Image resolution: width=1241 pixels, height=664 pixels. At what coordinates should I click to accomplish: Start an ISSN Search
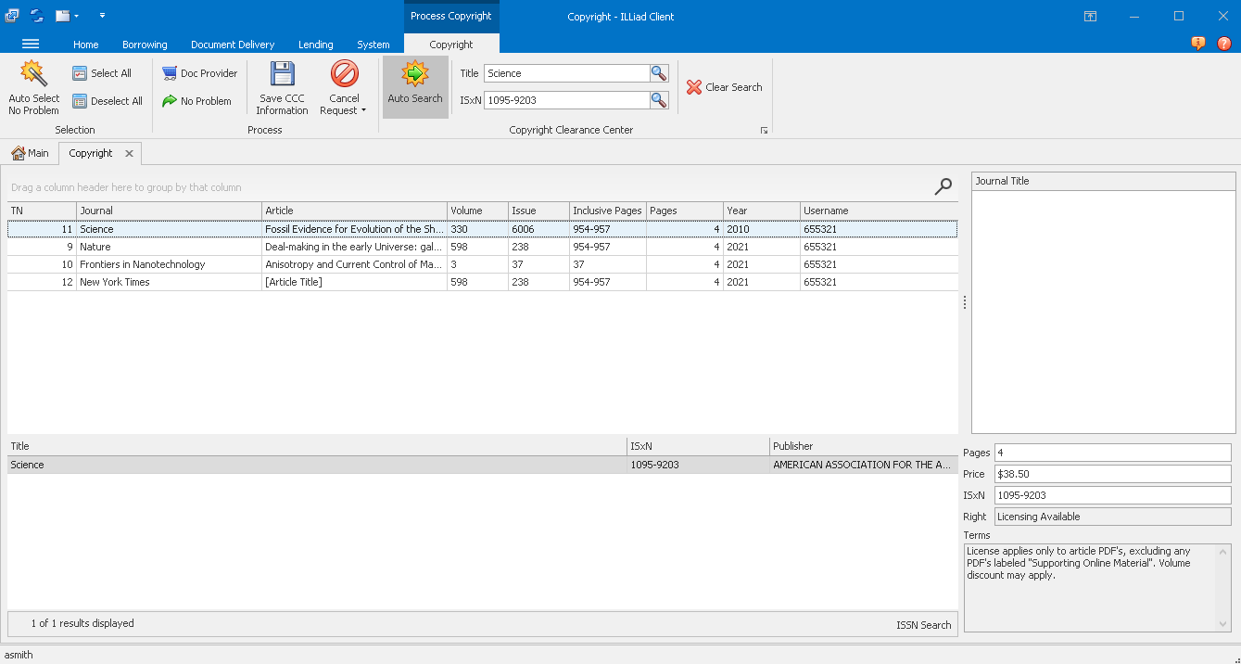[923, 624]
